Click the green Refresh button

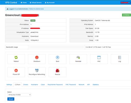126,15
